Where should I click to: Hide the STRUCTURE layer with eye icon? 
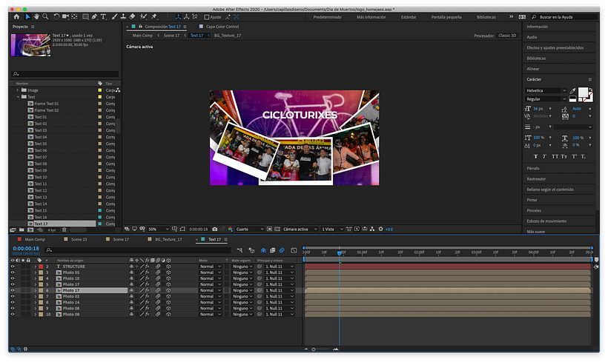(x=13, y=267)
